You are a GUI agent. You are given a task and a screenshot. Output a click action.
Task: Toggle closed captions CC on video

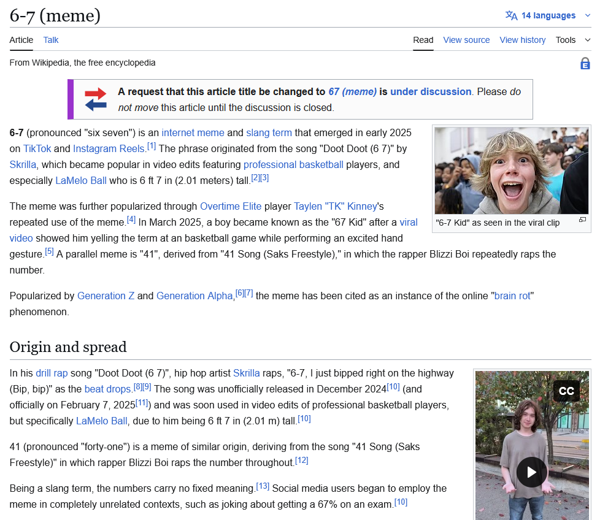click(566, 391)
